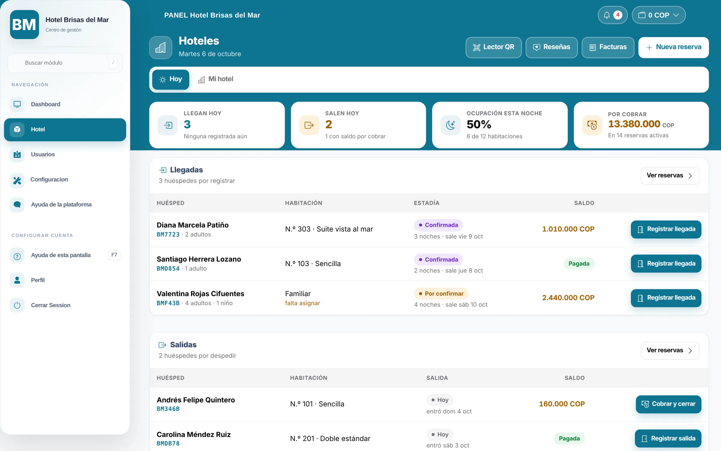Click the Llegadas section header icon

[x=163, y=170]
